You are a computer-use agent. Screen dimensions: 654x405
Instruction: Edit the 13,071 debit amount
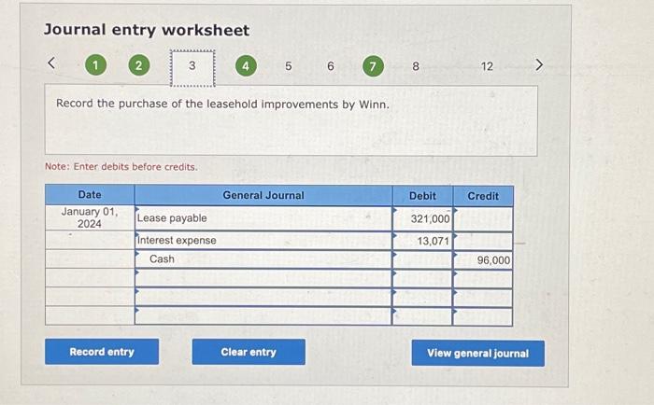pos(422,241)
